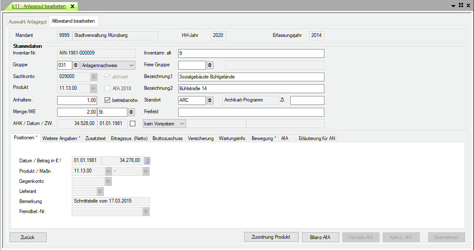Close the b11 Anlagegut bearbeiten tab
This screenshot has width=474, height=250.
(72, 6)
